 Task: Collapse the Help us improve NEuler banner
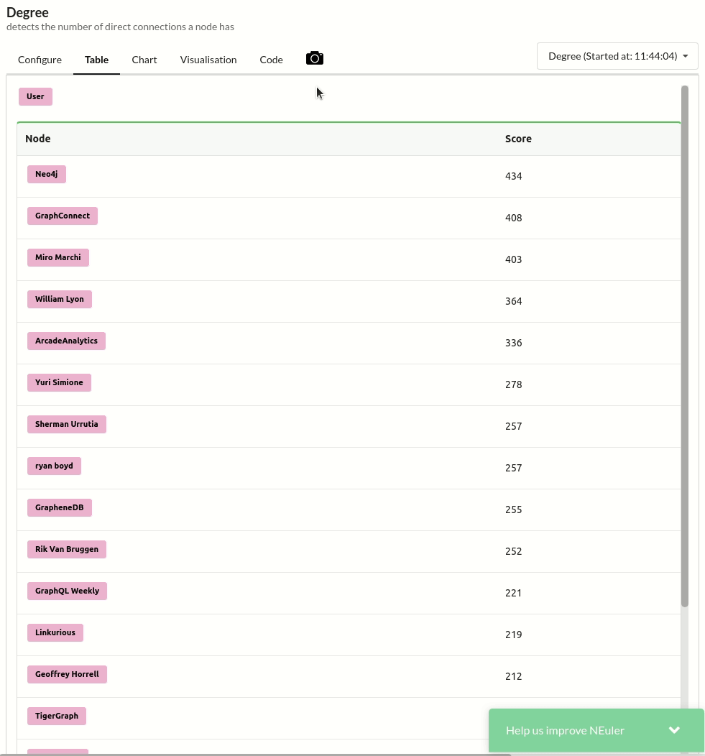[x=674, y=729]
